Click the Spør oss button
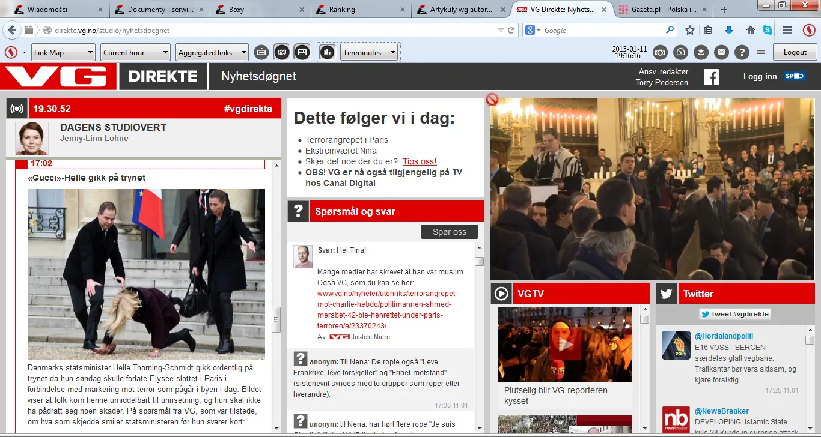821x437 pixels. click(449, 232)
